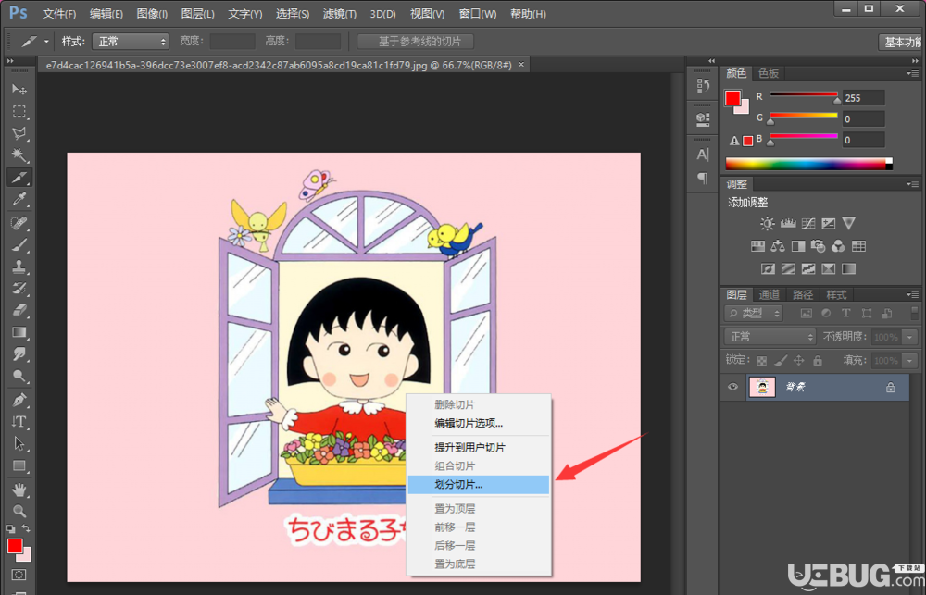926x595 pixels.
Task: Select the Smudge tool
Action: (19, 354)
